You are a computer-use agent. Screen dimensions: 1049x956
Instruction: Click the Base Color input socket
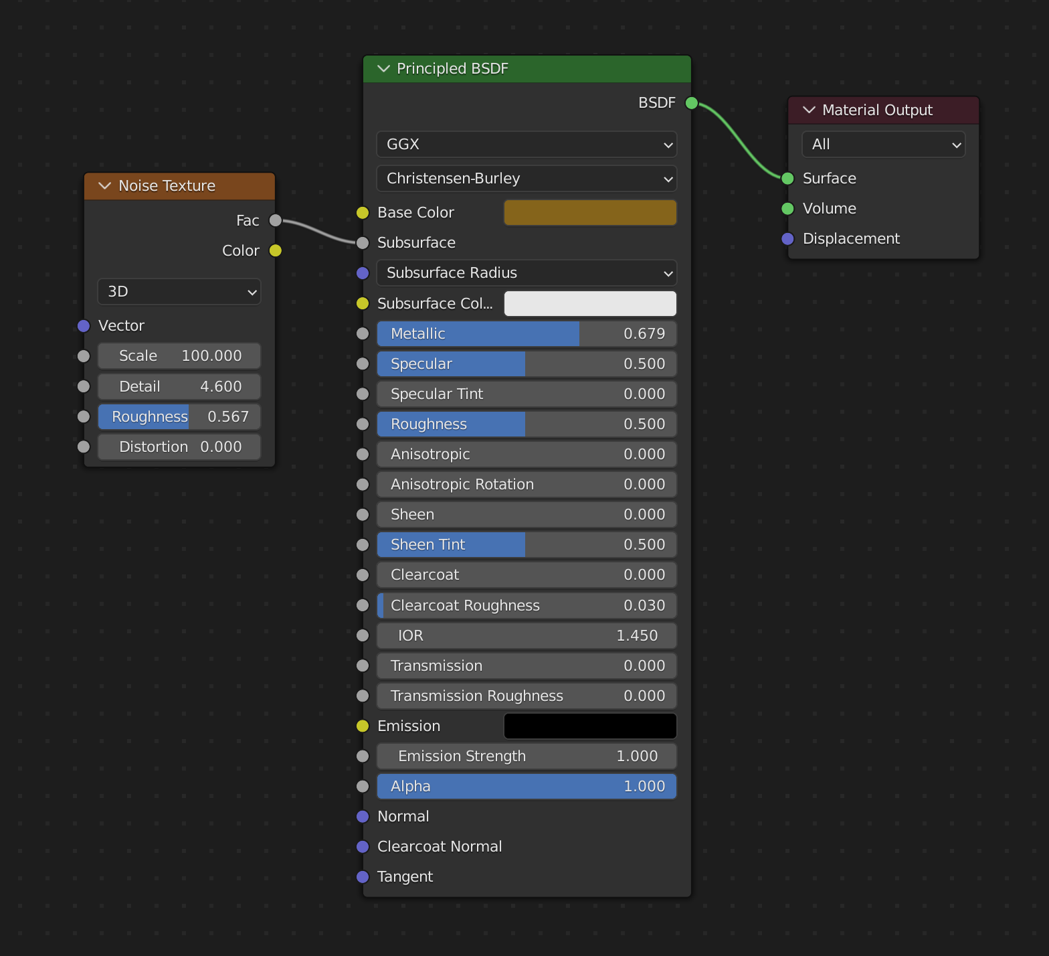[363, 213]
